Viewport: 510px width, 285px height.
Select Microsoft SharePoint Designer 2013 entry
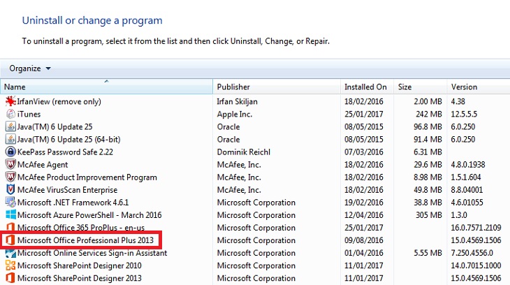pyautogui.click(x=80, y=278)
